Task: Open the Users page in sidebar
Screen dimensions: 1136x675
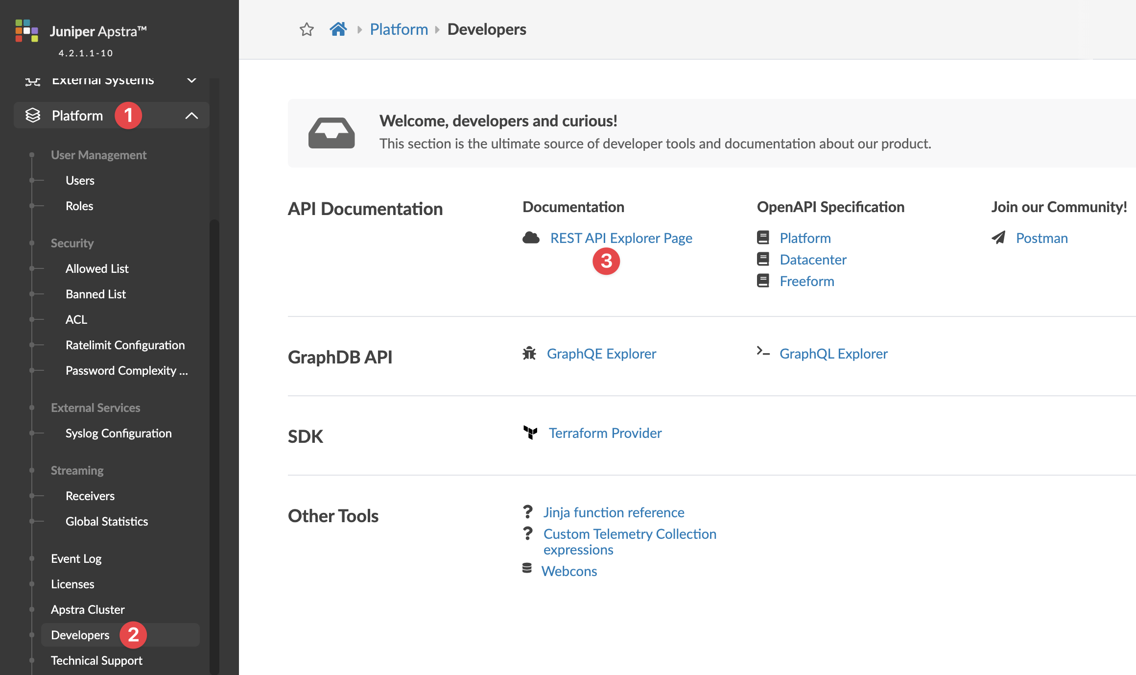Action: pos(80,180)
